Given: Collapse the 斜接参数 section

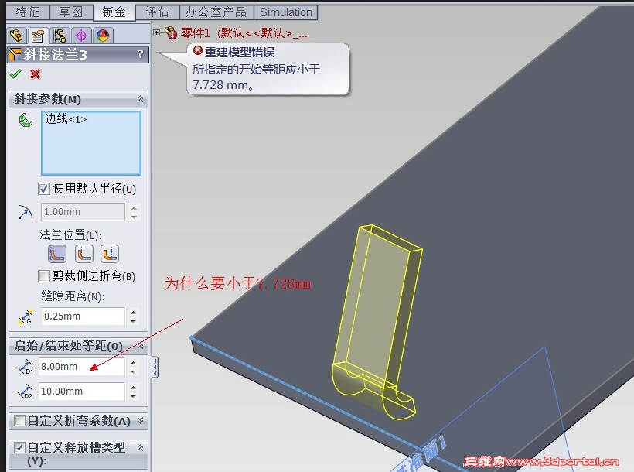Looking at the screenshot, I should tap(139, 99).
